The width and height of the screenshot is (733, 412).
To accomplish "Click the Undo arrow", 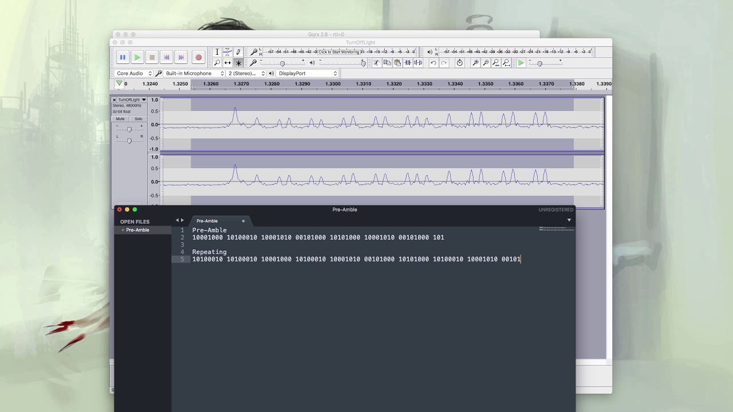I will 434,63.
